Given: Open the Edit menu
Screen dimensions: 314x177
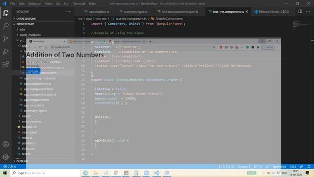Looking at the screenshot, I should tap(22, 3).
